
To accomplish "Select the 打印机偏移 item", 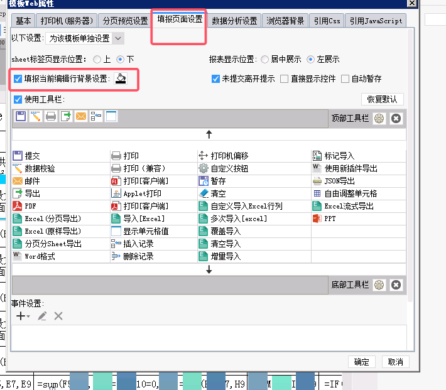I will 254,156.
